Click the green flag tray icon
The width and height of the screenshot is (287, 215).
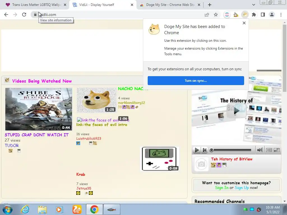[245, 209]
